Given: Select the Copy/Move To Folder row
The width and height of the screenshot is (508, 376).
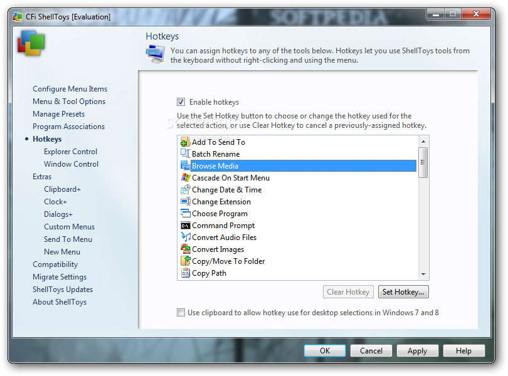Looking at the screenshot, I should click(297, 261).
